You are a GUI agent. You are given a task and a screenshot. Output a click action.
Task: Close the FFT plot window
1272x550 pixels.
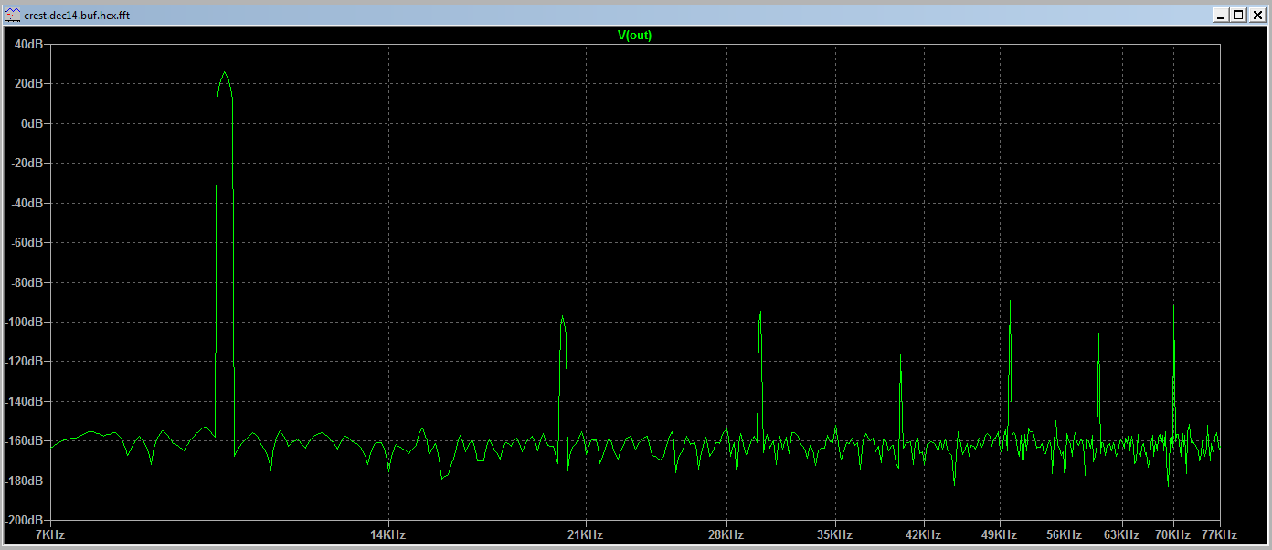point(1256,16)
